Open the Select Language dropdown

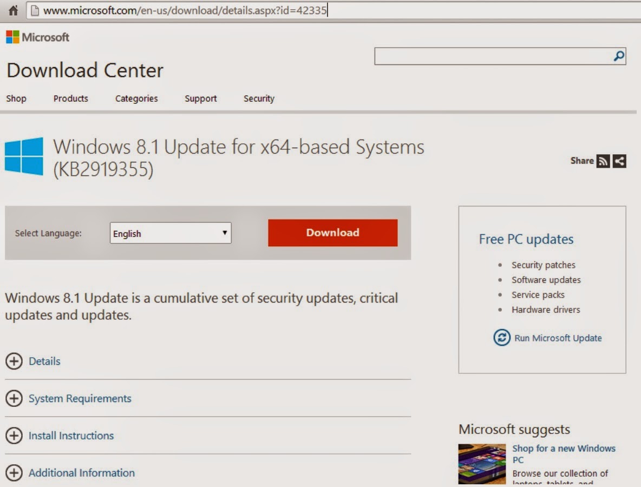click(x=171, y=233)
